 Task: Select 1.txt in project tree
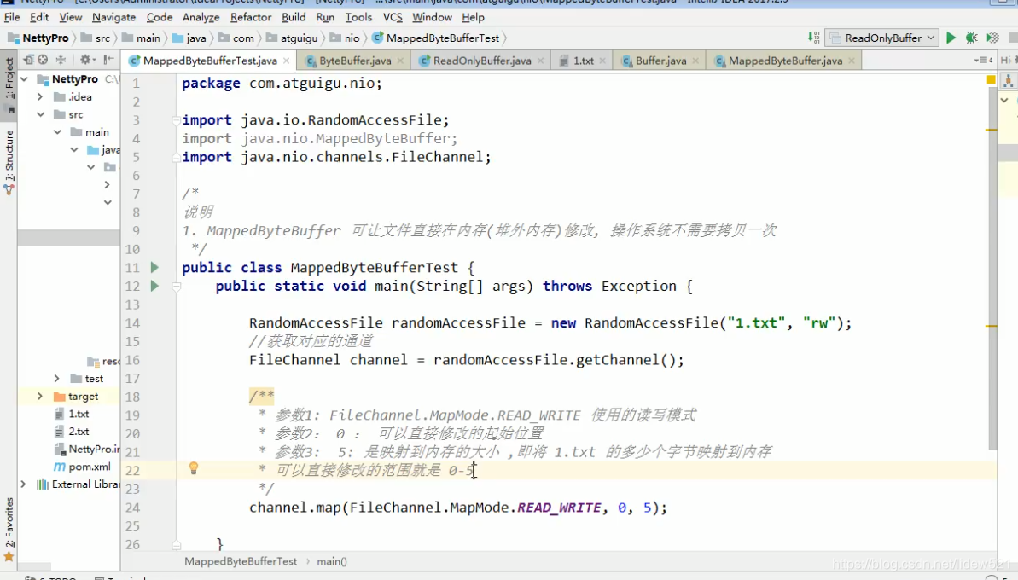[79, 414]
